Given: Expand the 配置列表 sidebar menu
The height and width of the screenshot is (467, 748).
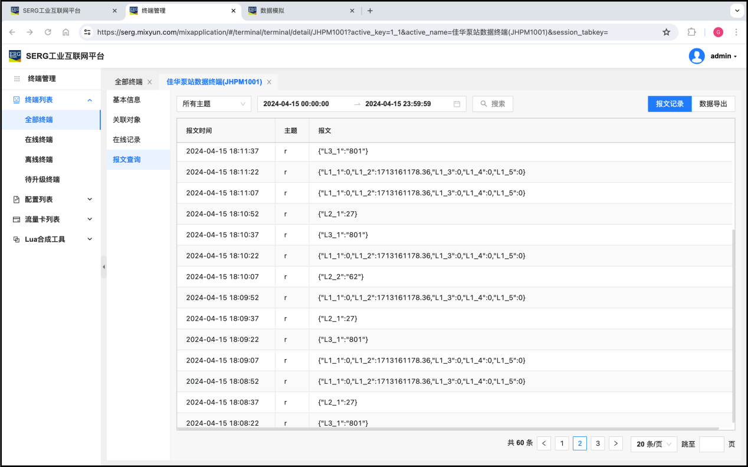Looking at the screenshot, I should click(53, 199).
